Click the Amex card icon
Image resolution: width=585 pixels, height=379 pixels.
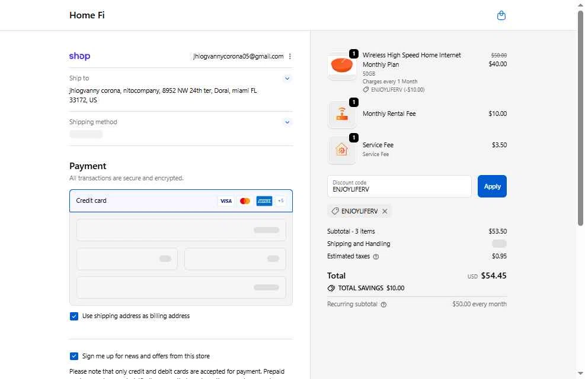pos(264,201)
